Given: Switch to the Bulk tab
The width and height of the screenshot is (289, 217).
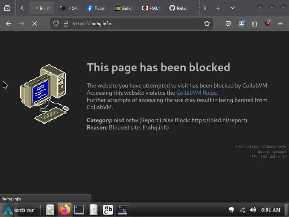Looking at the screenshot, I should 124,8.
